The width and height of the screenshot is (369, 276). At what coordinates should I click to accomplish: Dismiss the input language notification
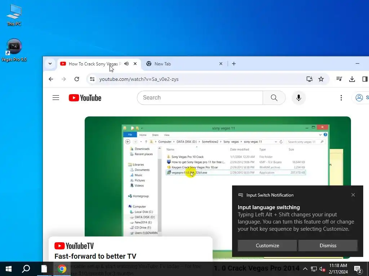pyautogui.click(x=328, y=245)
